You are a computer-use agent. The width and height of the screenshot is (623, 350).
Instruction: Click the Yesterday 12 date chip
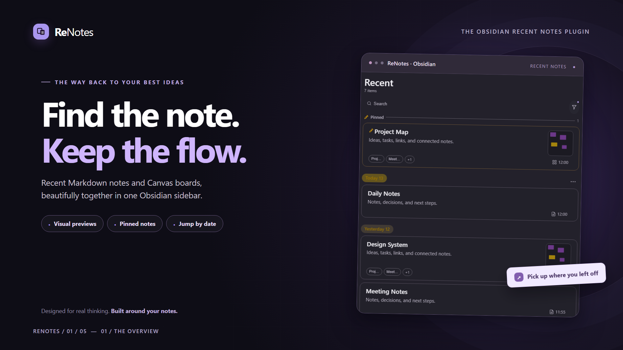[x=377, y=229]
